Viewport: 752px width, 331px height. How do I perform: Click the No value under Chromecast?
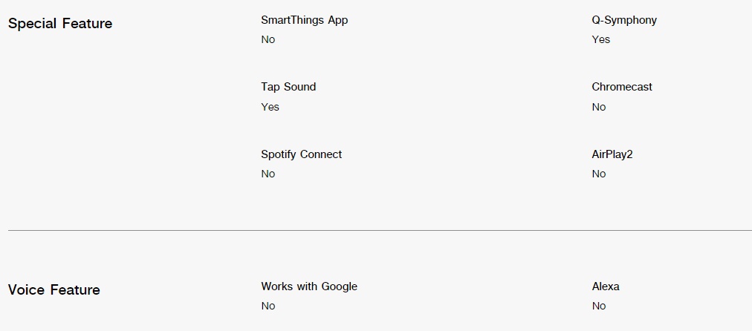pos(598,107)
